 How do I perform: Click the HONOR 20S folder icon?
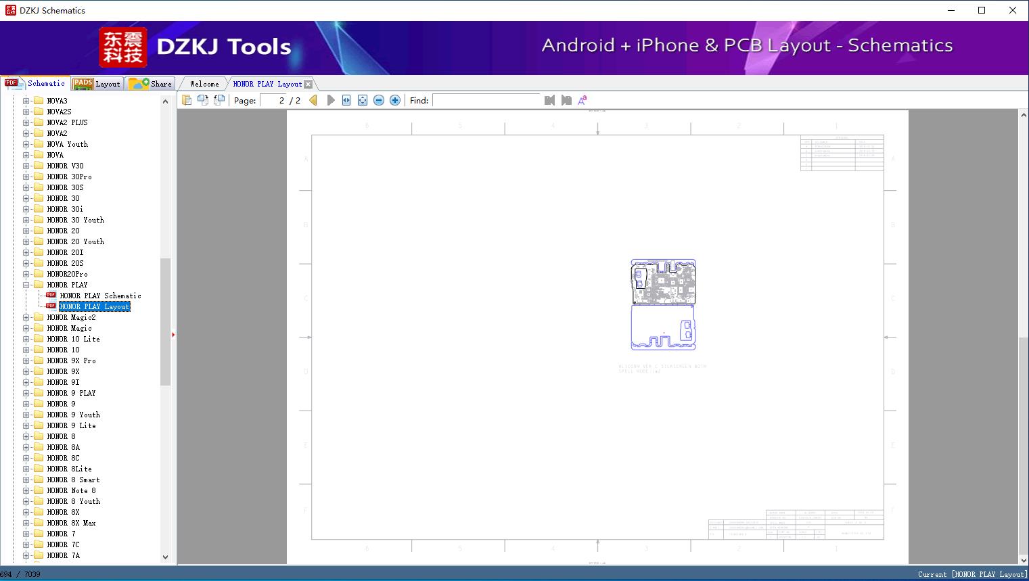[x=39, y=263]
